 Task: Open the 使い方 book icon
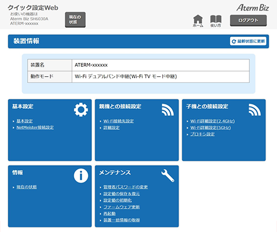coord(216,21)
